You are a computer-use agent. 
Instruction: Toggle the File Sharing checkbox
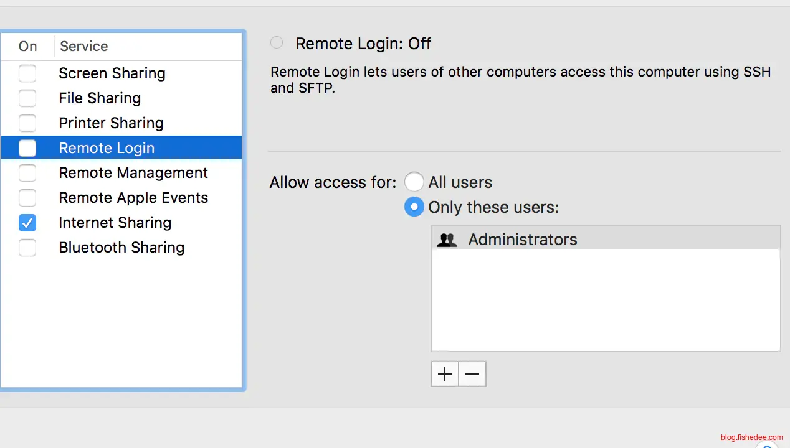(x=27, y=98)
